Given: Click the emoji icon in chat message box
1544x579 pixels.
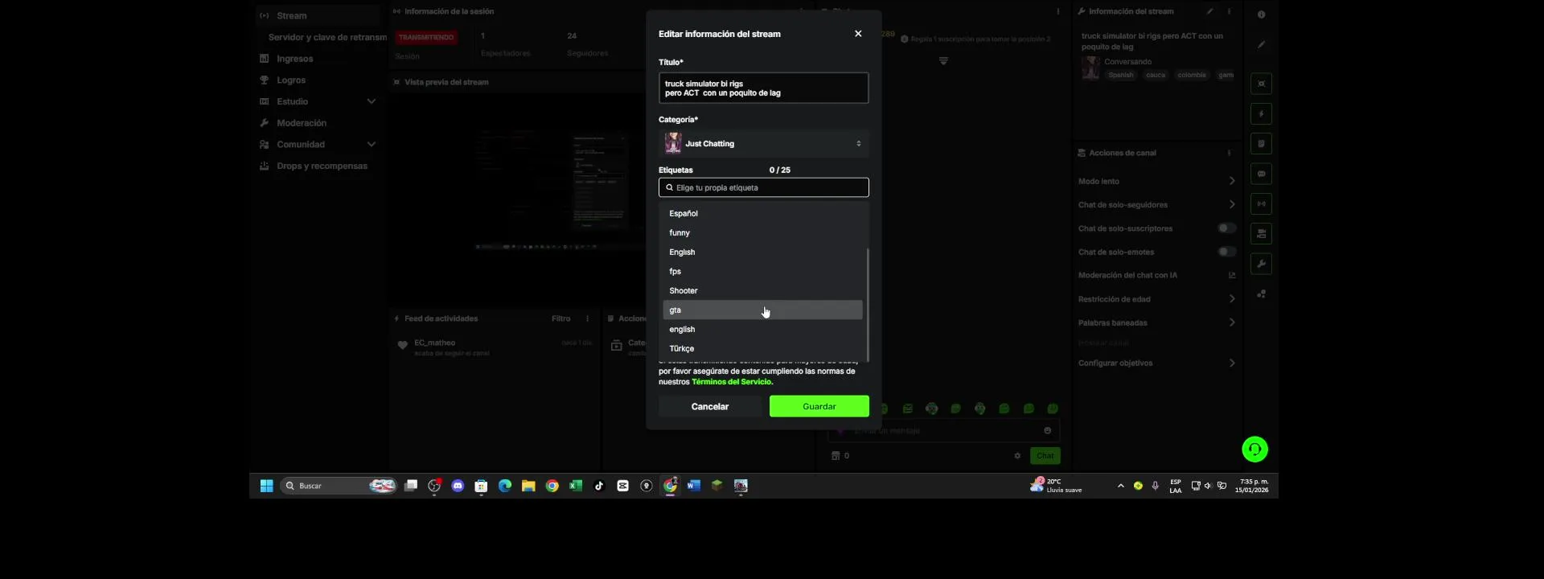Looking at the screenshot, I should coord(1047,430).
